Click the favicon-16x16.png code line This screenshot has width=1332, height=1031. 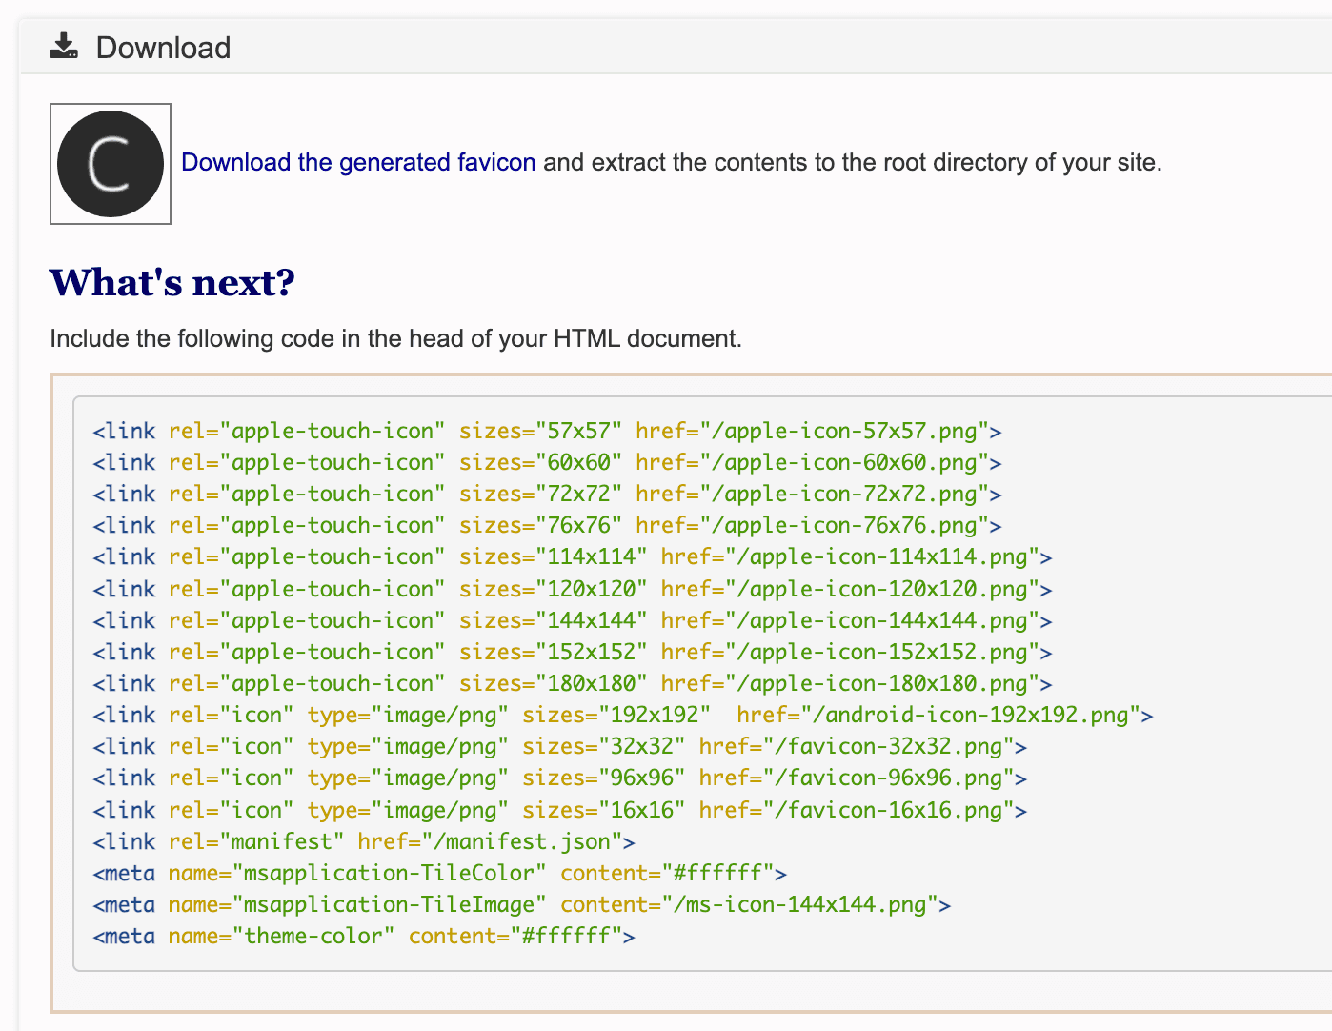click(x=559, y=810)
